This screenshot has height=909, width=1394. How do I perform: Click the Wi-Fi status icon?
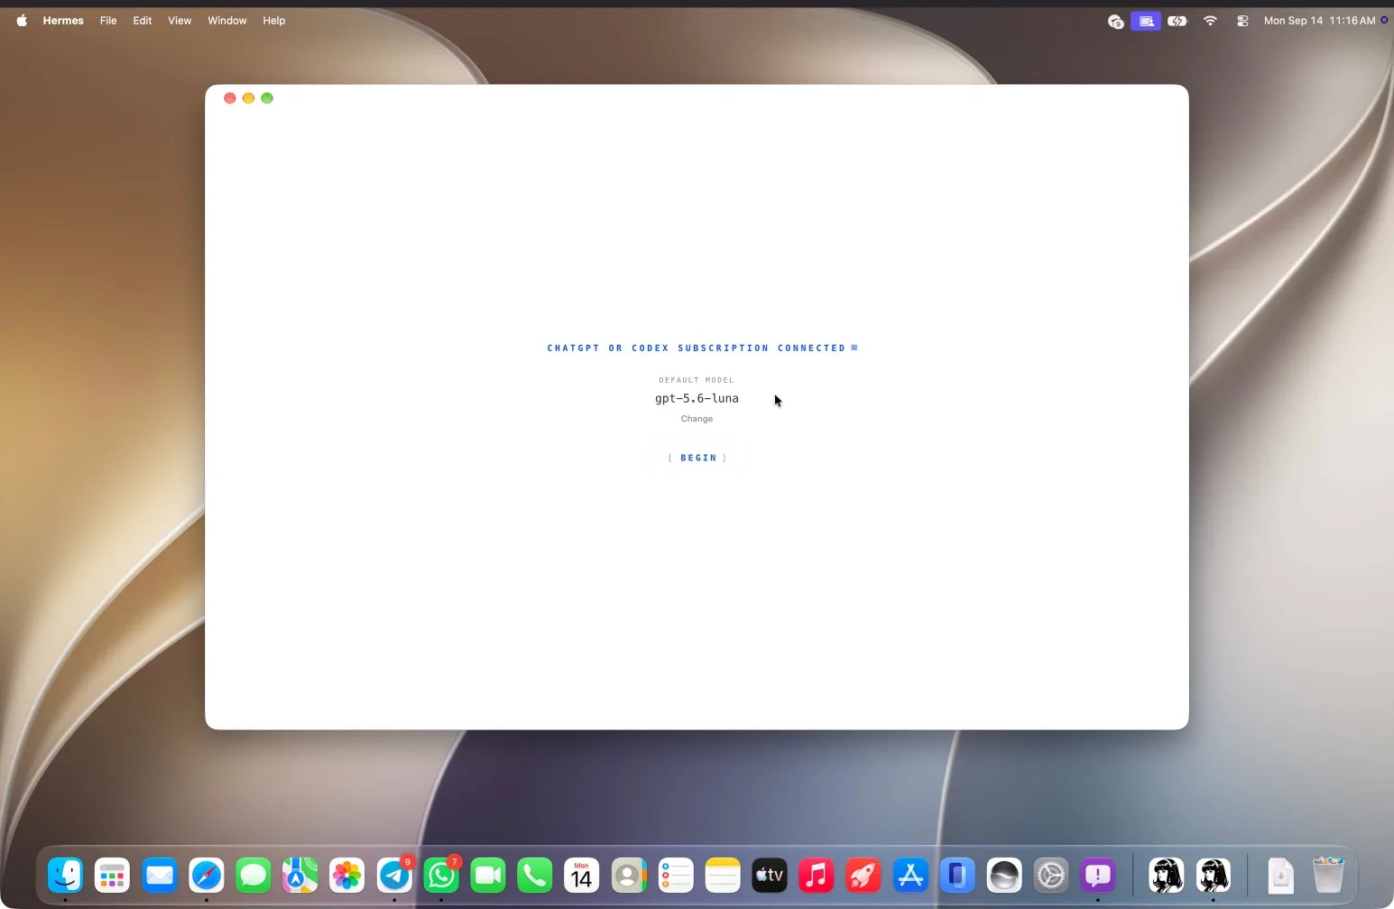click(x=1210, y=21)
